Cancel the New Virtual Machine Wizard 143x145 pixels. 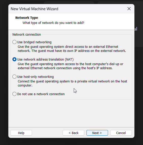121,133
